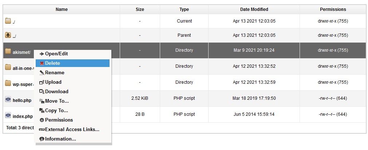Open the index.php file name
The image size is (368, 150).
pos(23,117)
